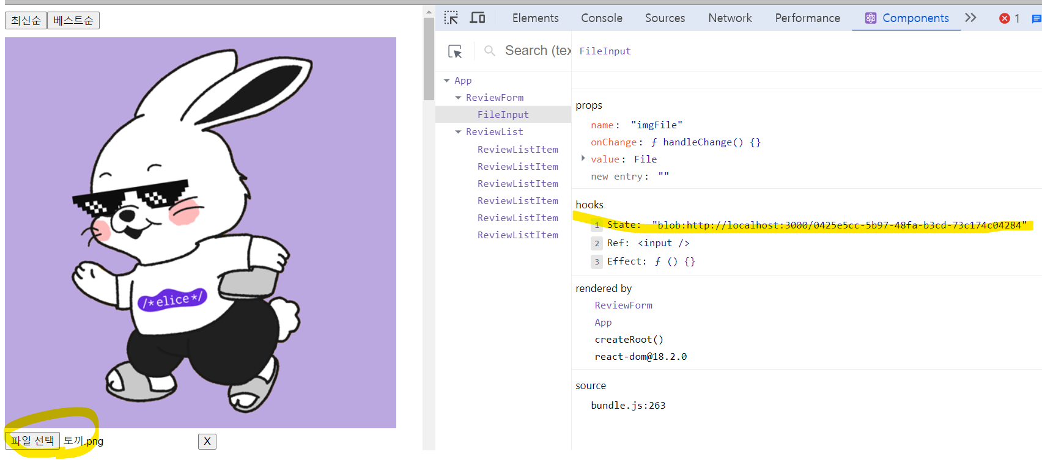
Task: Click the 파일 선택 file chooser button
Action: pyautogui.click(x=32, y=440)
